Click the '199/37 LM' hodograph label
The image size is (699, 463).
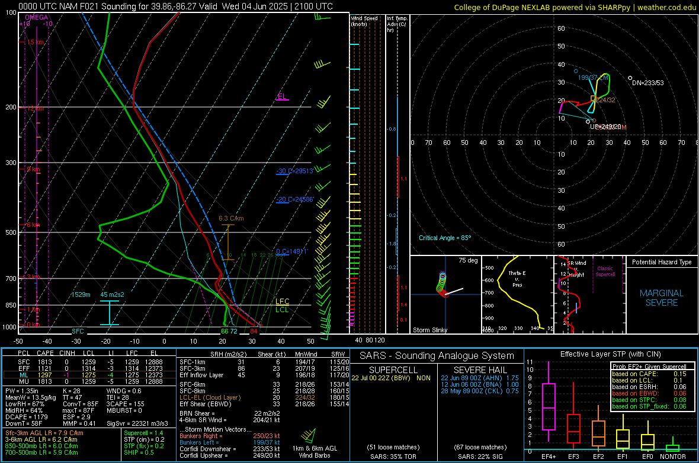[592, 77]
